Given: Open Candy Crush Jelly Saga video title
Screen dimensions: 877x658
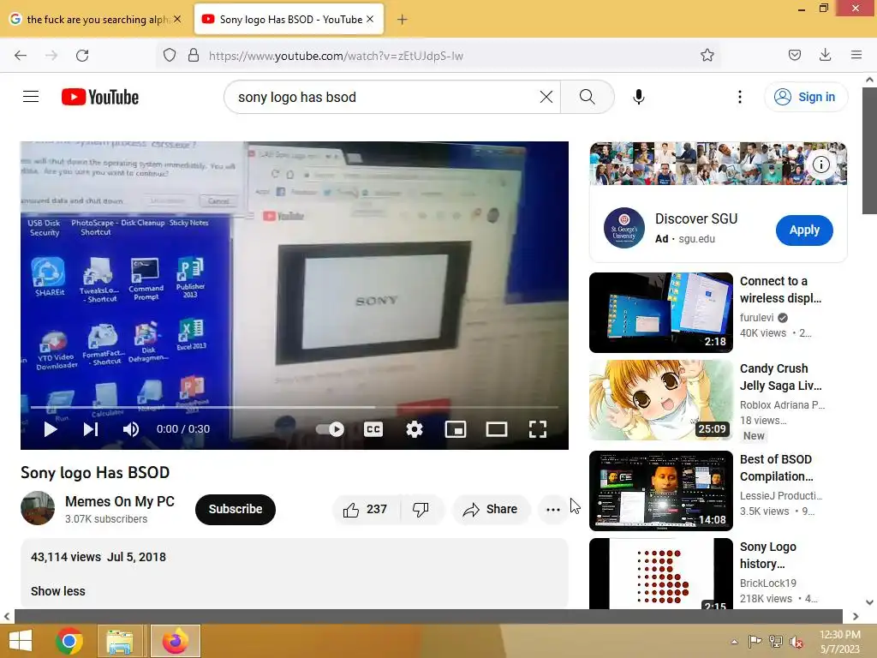Looking at the screenshot, I should click(x=780, y=377).
